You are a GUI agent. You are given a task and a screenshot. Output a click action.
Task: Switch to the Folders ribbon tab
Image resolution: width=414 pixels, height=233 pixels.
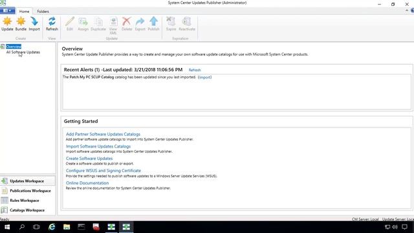pyautogui.click(x=43, y=12)
